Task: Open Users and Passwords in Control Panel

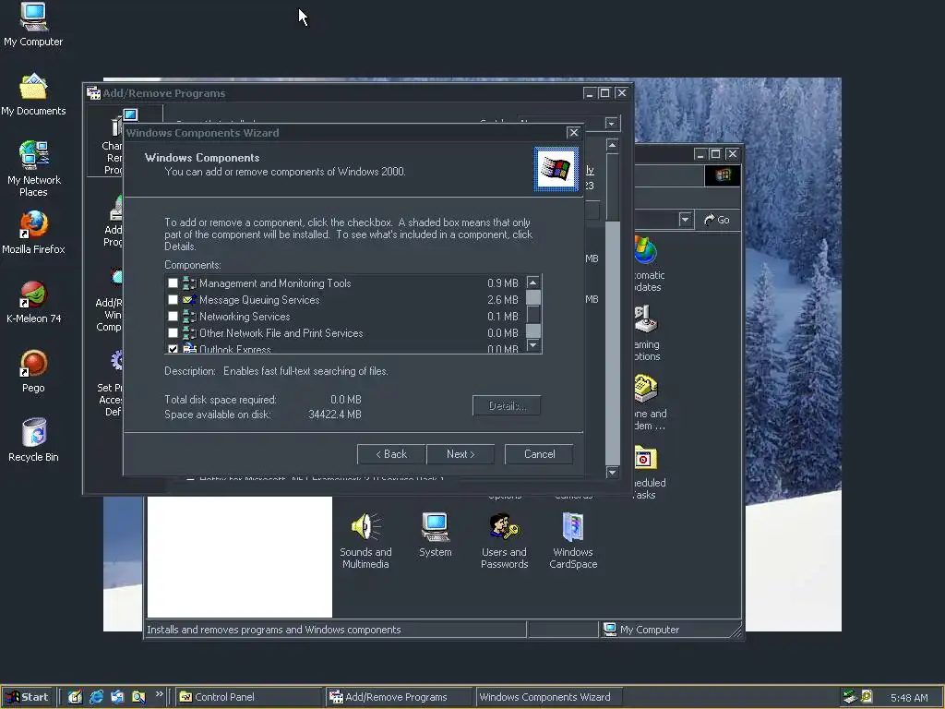Action: point(504,540)
